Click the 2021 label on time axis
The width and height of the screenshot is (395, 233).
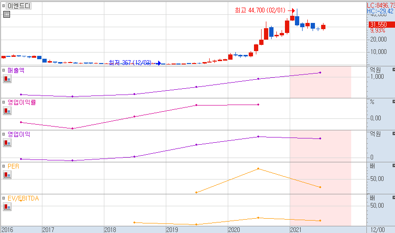coord(296,230)
